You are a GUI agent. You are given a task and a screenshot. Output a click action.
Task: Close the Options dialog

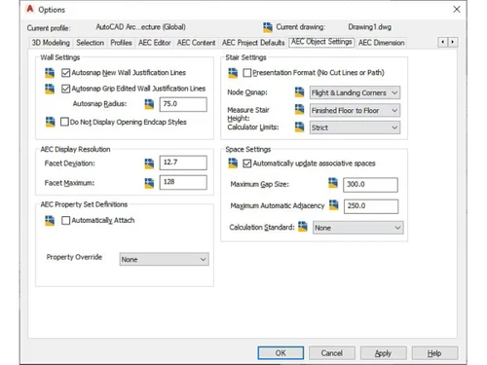point(457,10)
